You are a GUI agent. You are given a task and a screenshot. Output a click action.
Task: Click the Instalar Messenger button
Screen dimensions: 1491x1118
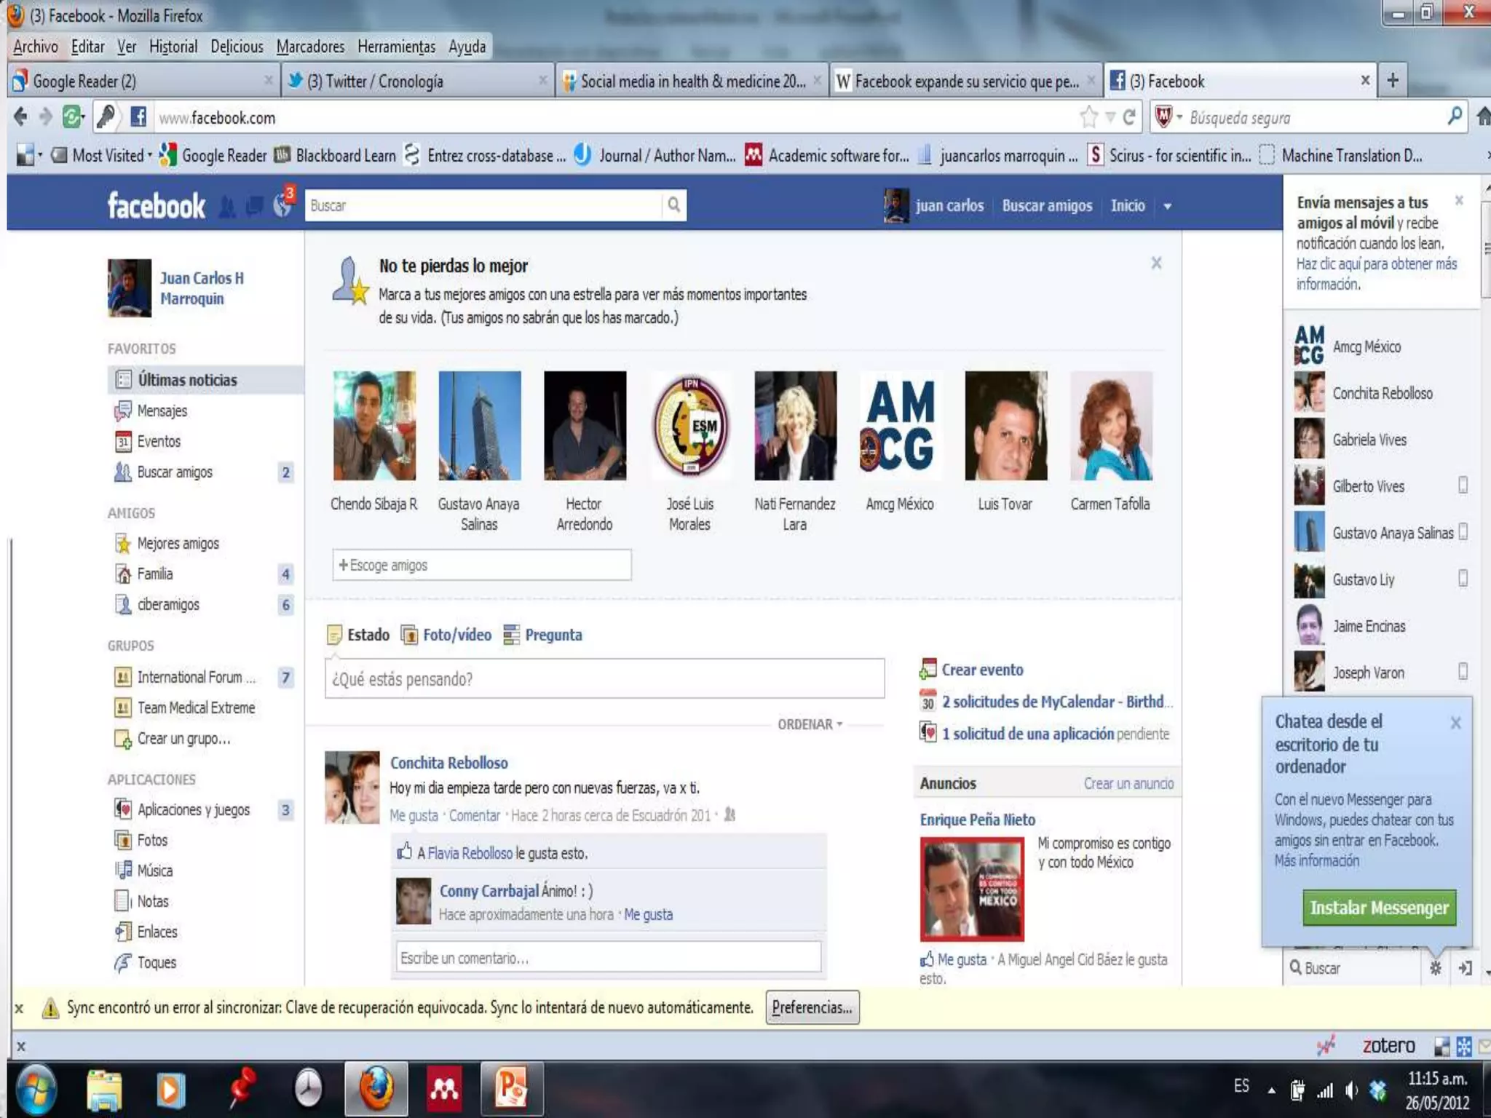pos(1379,908)
